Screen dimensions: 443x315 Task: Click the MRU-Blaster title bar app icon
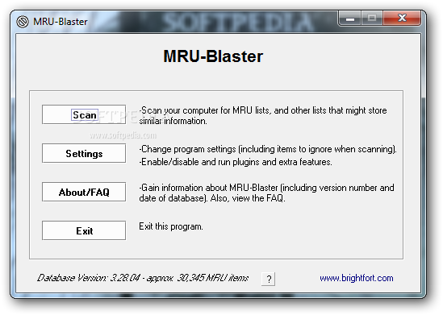pos(23,22)
